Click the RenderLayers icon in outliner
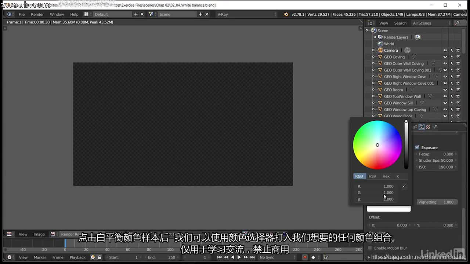 click(380, 37)
